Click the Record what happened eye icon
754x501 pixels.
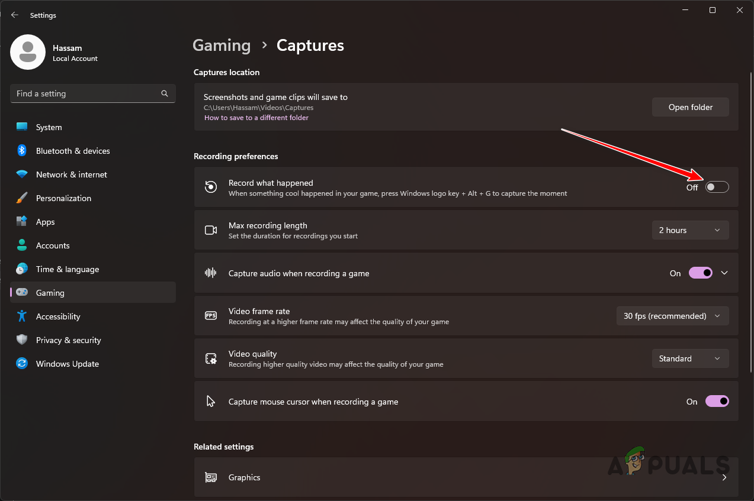[211, 186]
